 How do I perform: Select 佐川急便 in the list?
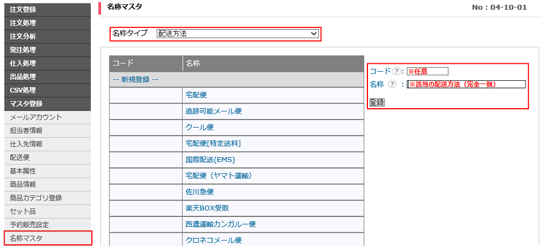[200, 192]
